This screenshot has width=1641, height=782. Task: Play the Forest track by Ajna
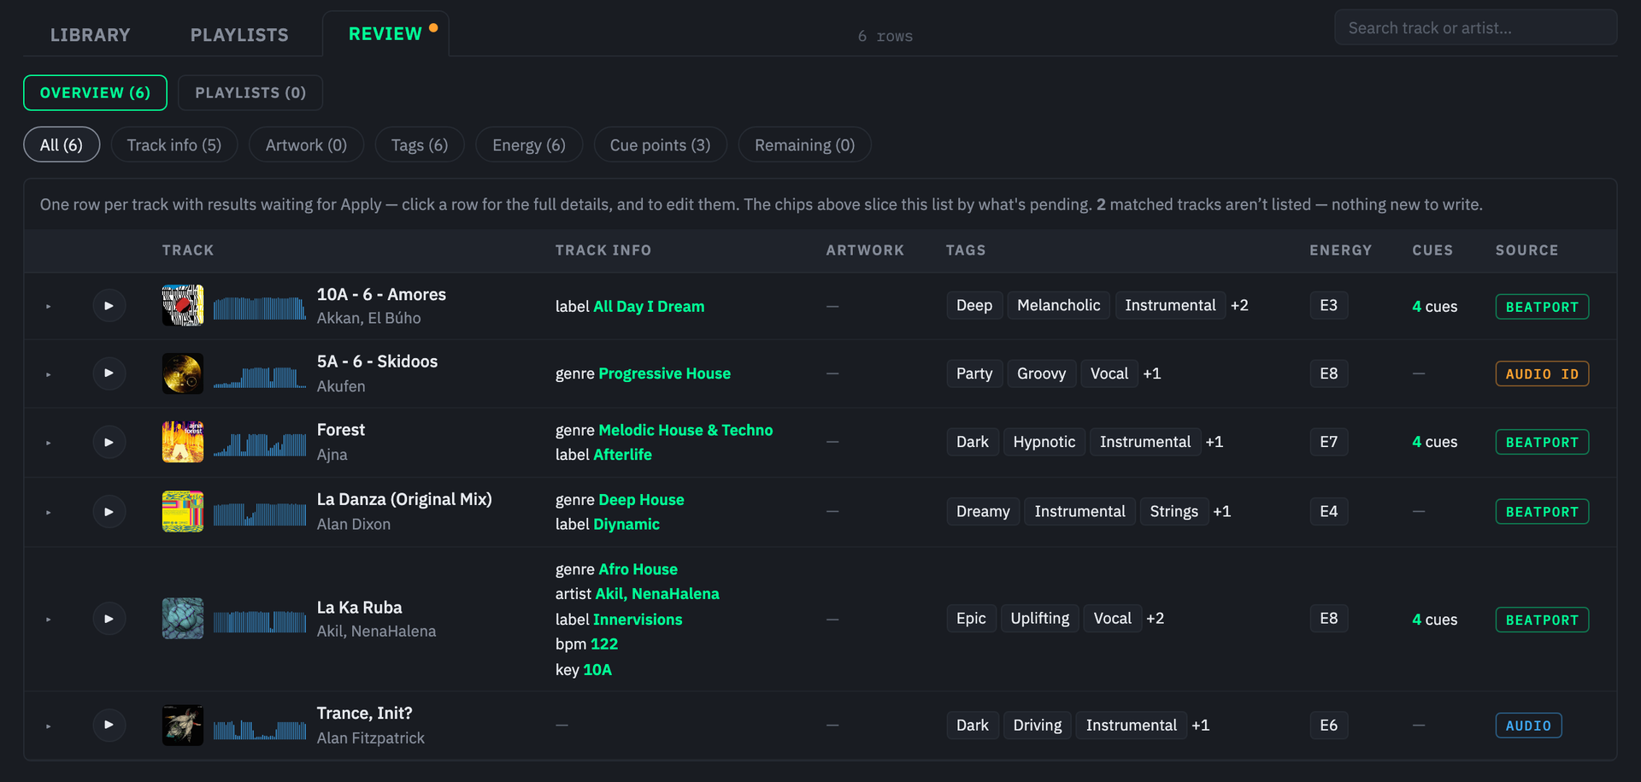(109, 443)
